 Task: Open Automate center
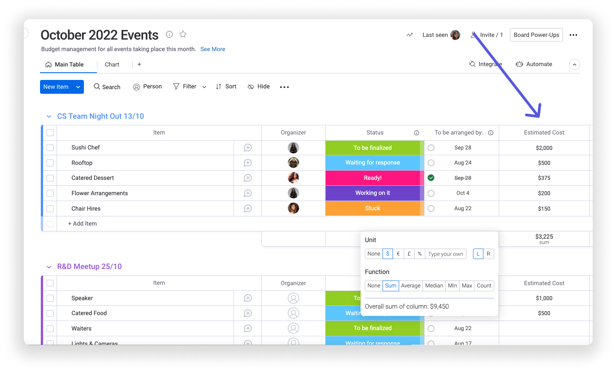coord(534,64)
